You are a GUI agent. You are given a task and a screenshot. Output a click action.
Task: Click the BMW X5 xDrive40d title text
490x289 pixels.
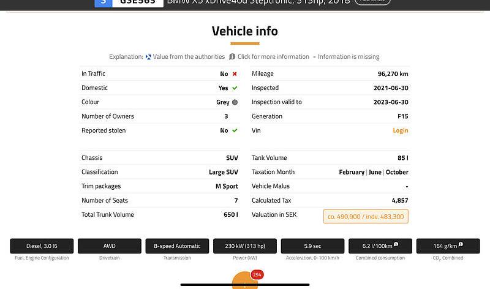pos(258,2)
